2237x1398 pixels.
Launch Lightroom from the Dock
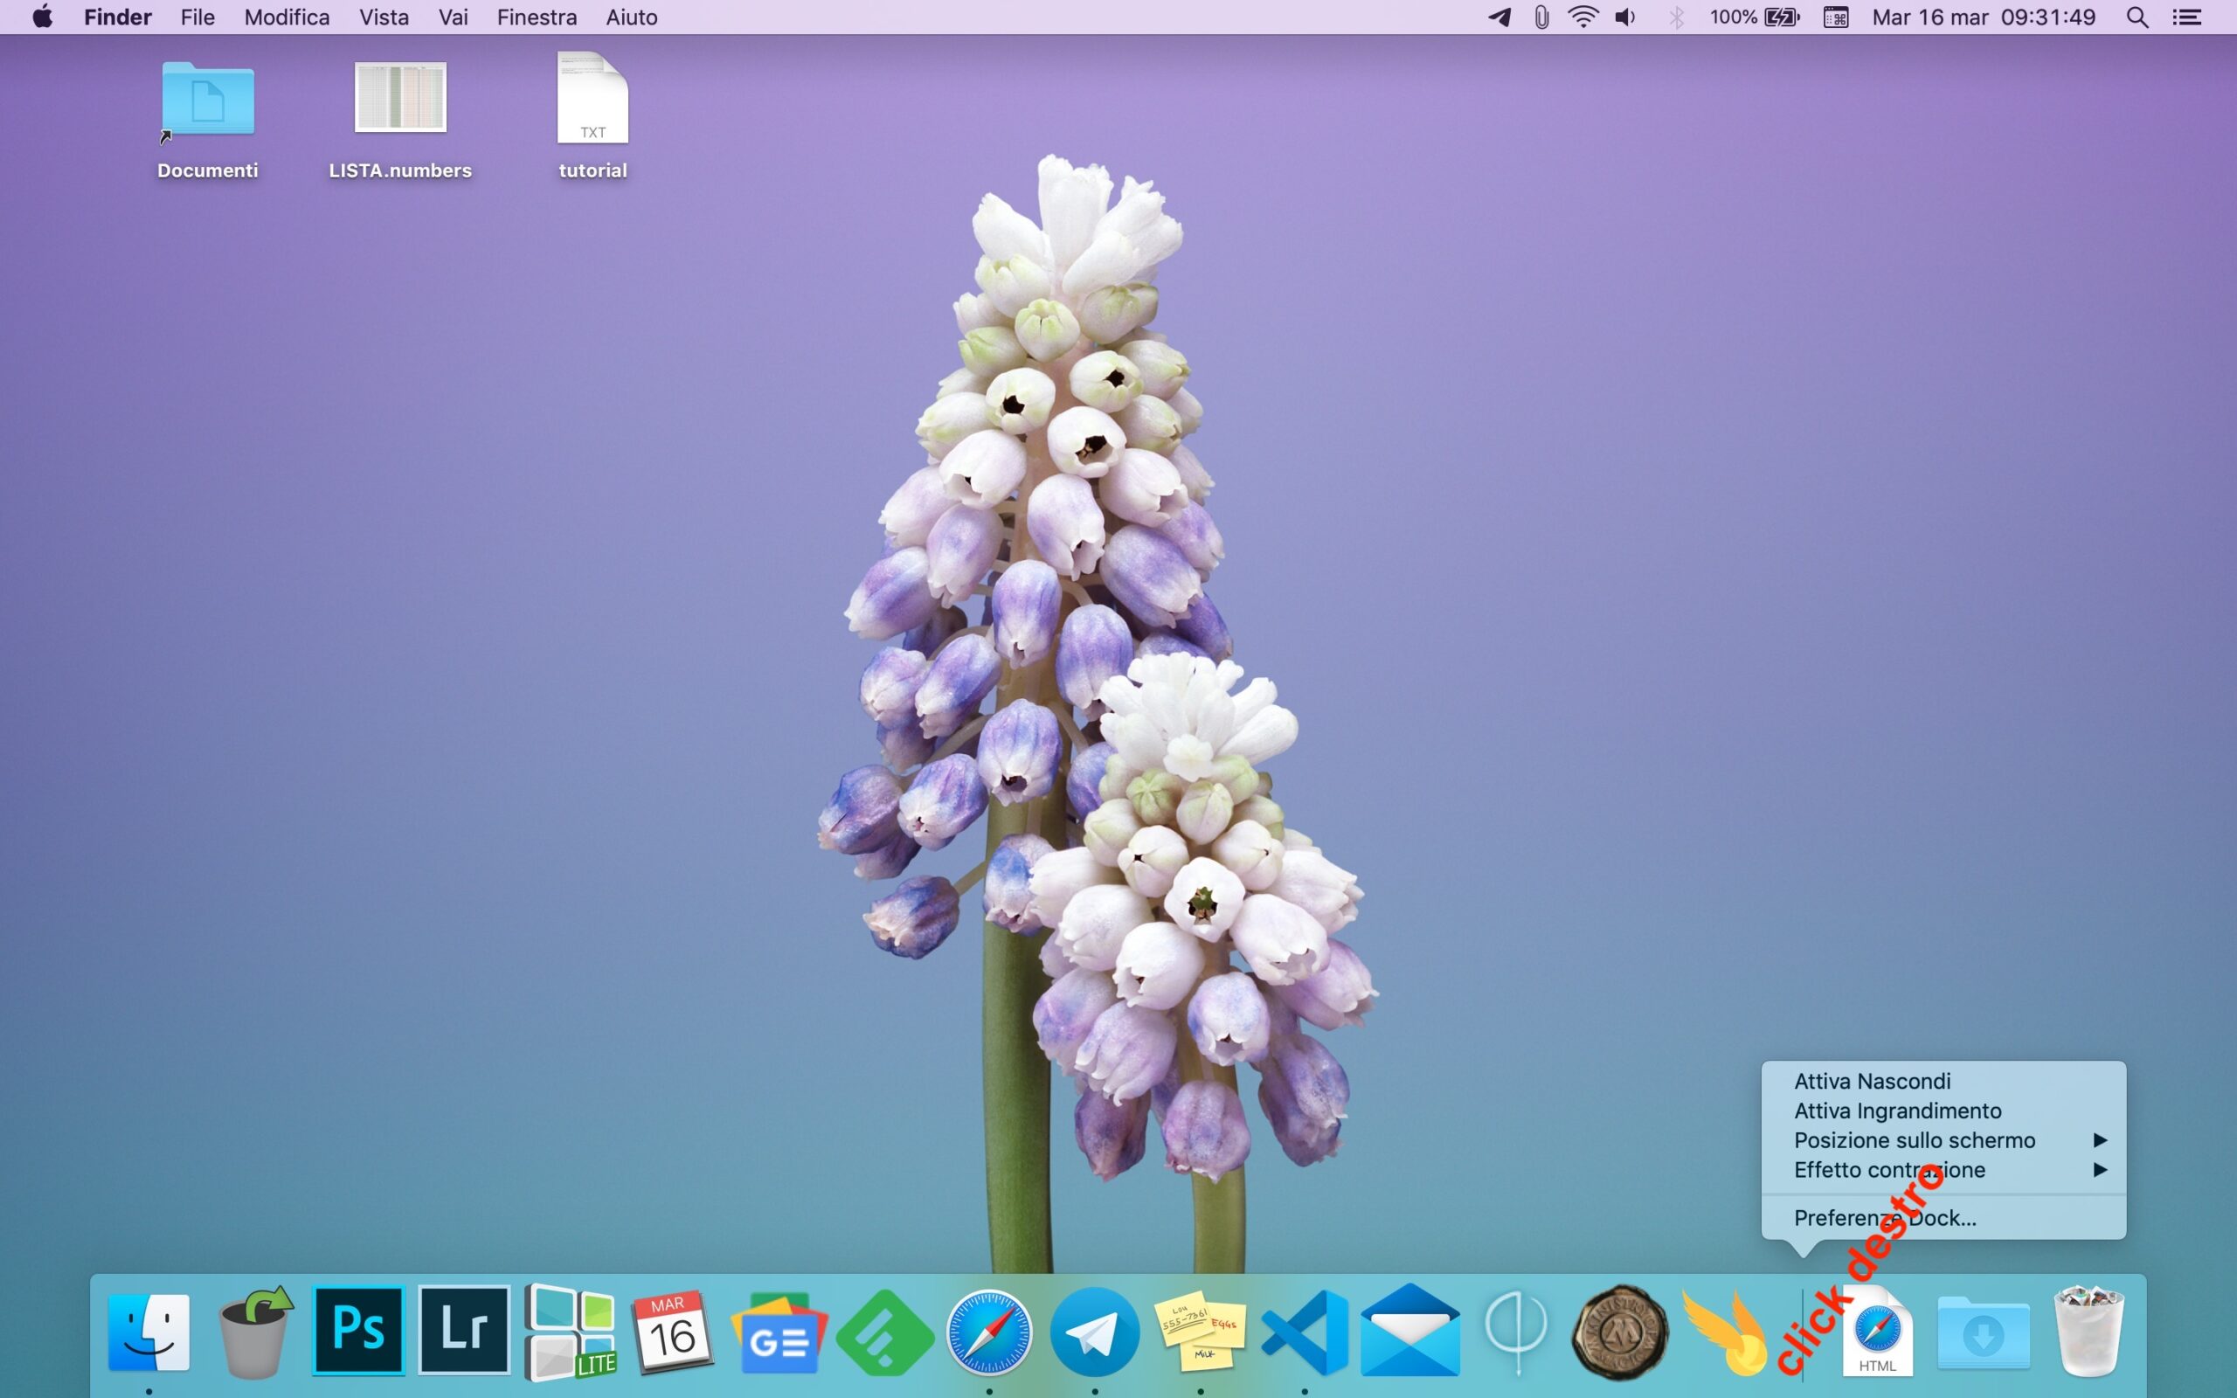(464, 1332)
